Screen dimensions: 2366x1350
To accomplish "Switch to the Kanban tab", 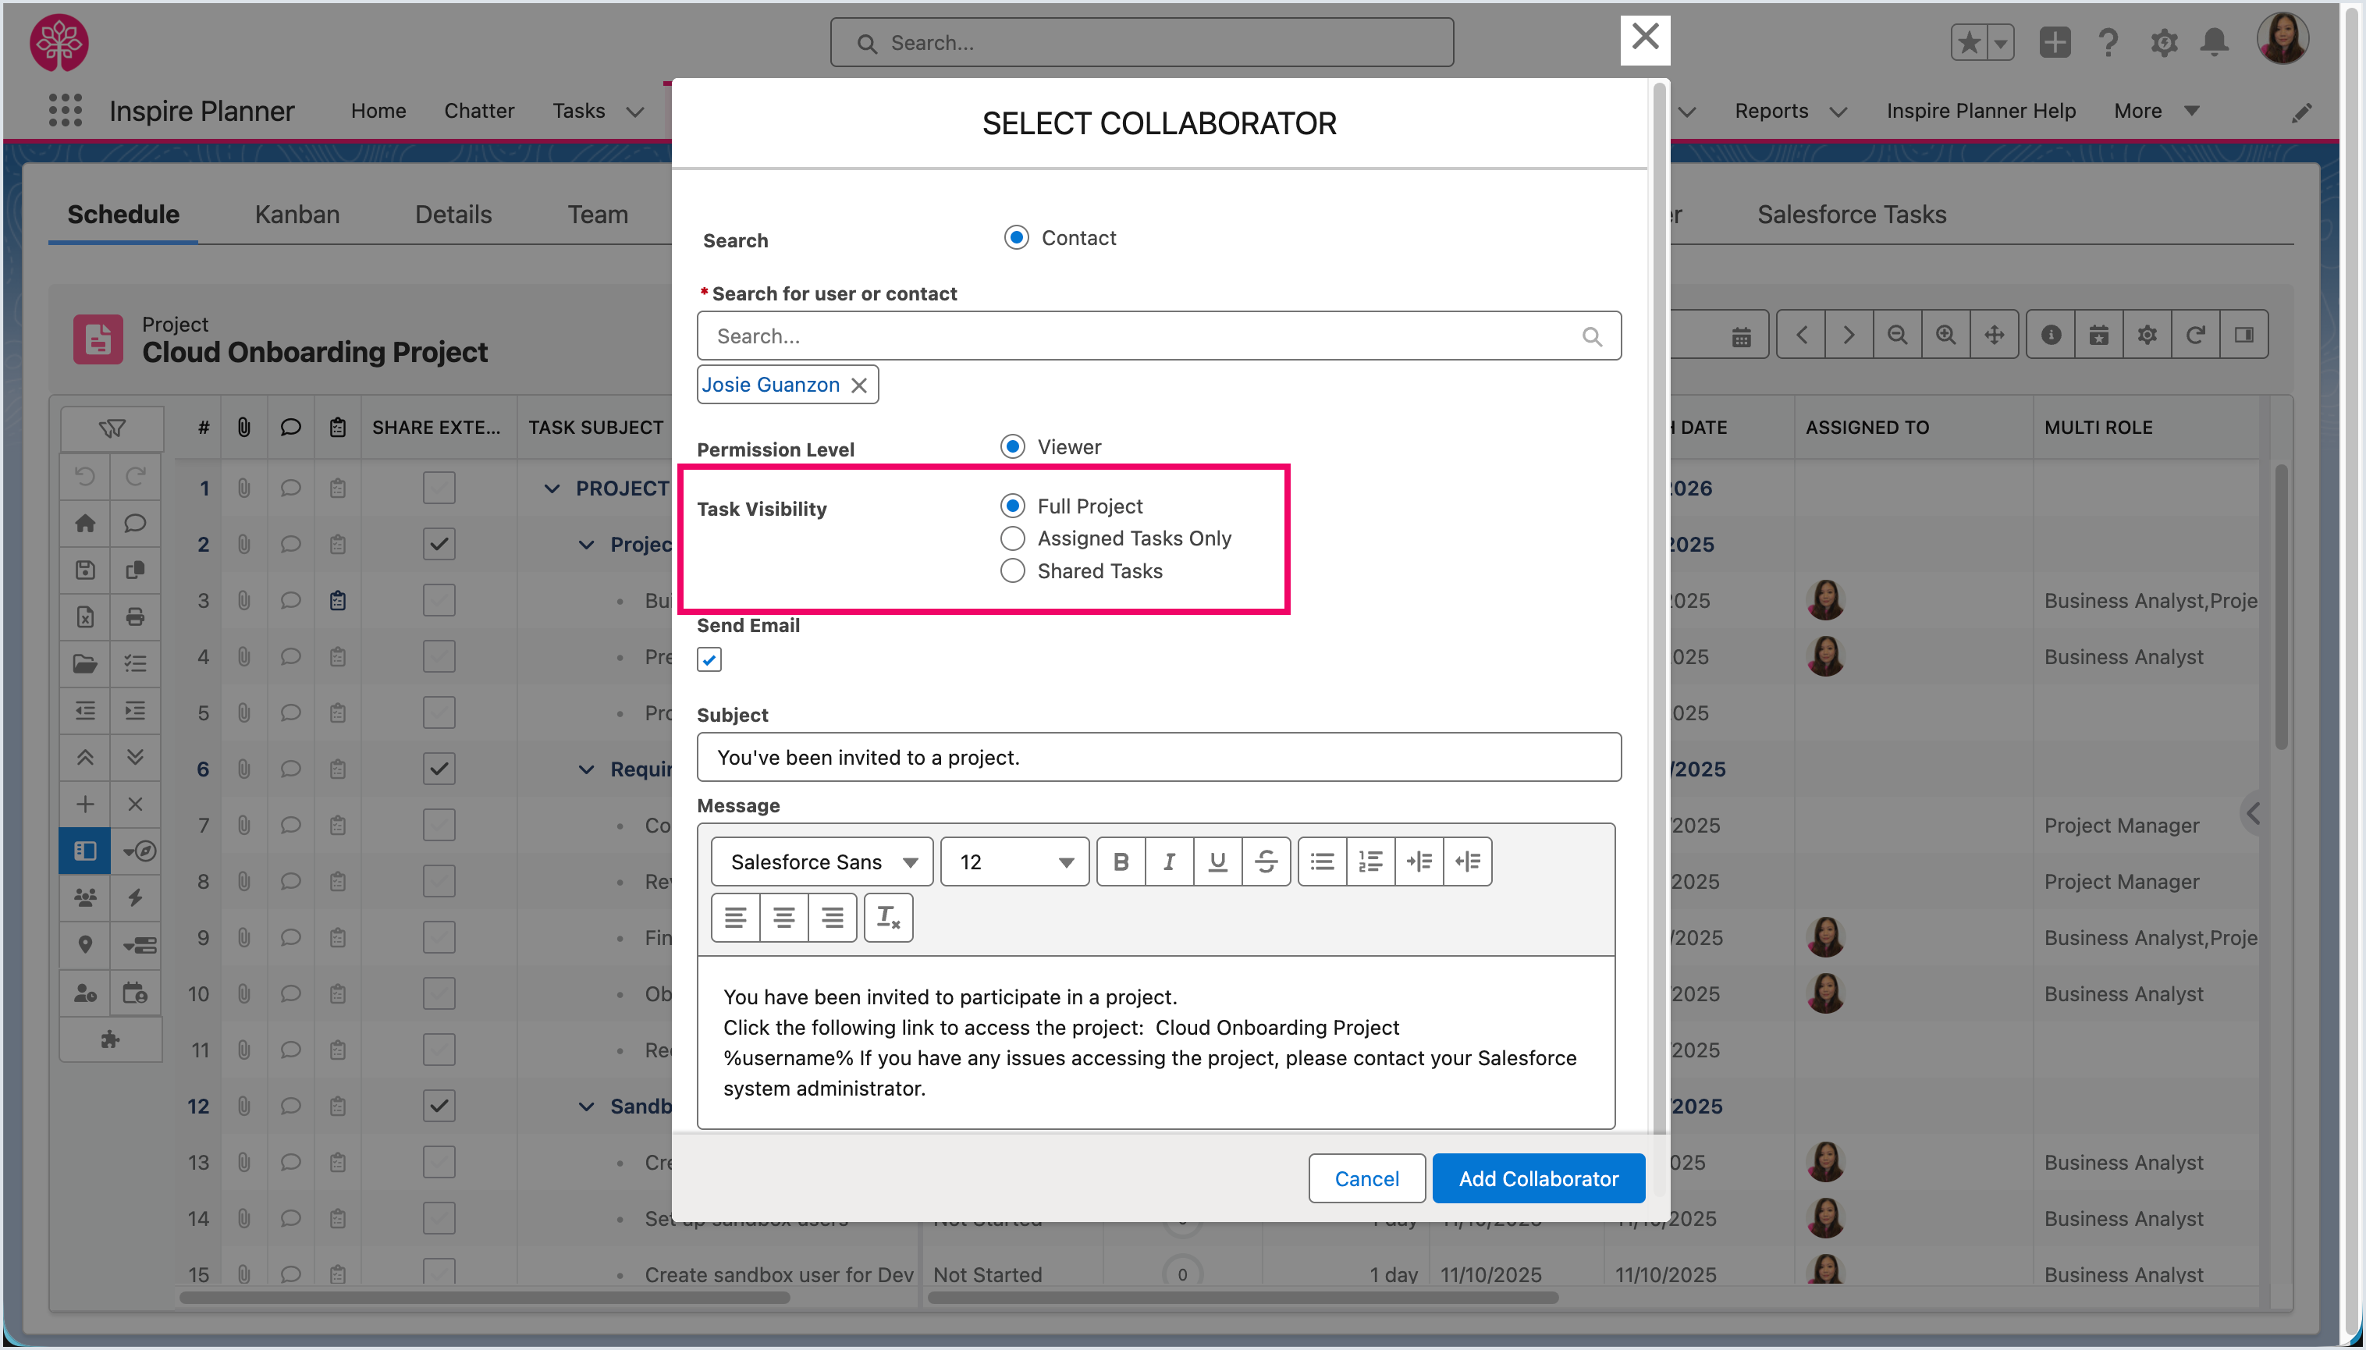I will coord(297,214).
